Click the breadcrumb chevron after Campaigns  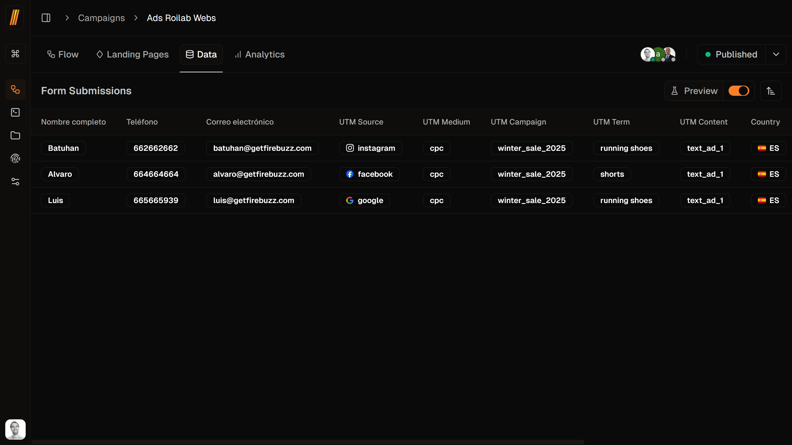[x=136, y=18]
